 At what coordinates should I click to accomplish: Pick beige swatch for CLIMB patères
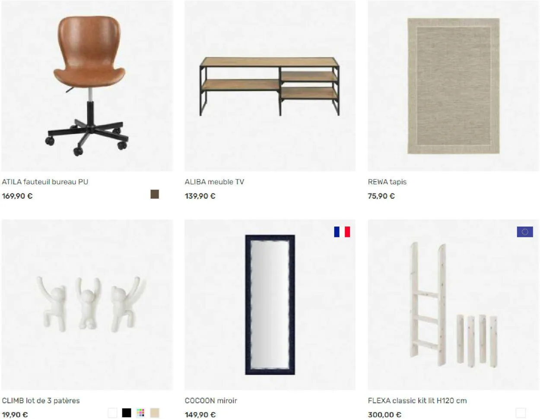[155, 413]
